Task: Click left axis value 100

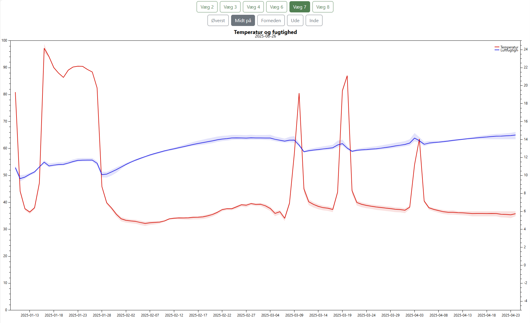Action: click(4, 40)
